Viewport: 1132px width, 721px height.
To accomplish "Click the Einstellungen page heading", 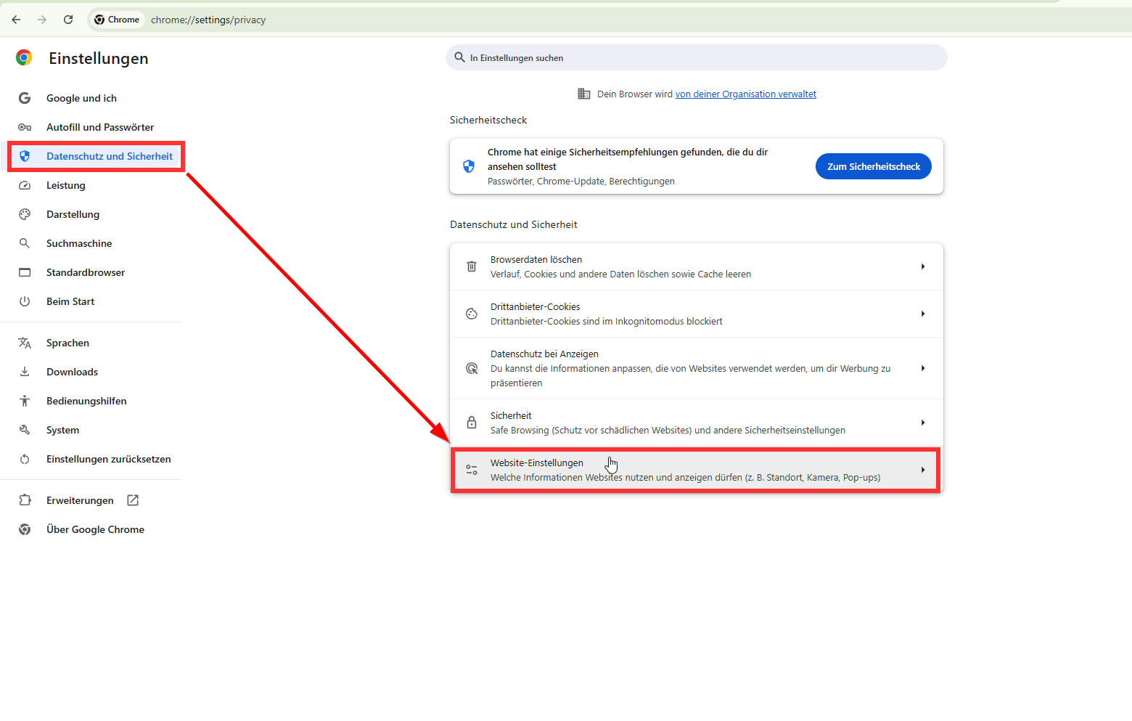I will pyautogui.click(x=99, y=58).
